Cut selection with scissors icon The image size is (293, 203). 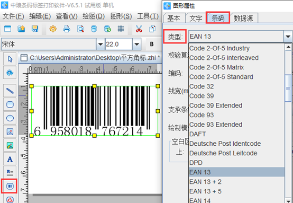pyautogui.click(x=139, y=29)
